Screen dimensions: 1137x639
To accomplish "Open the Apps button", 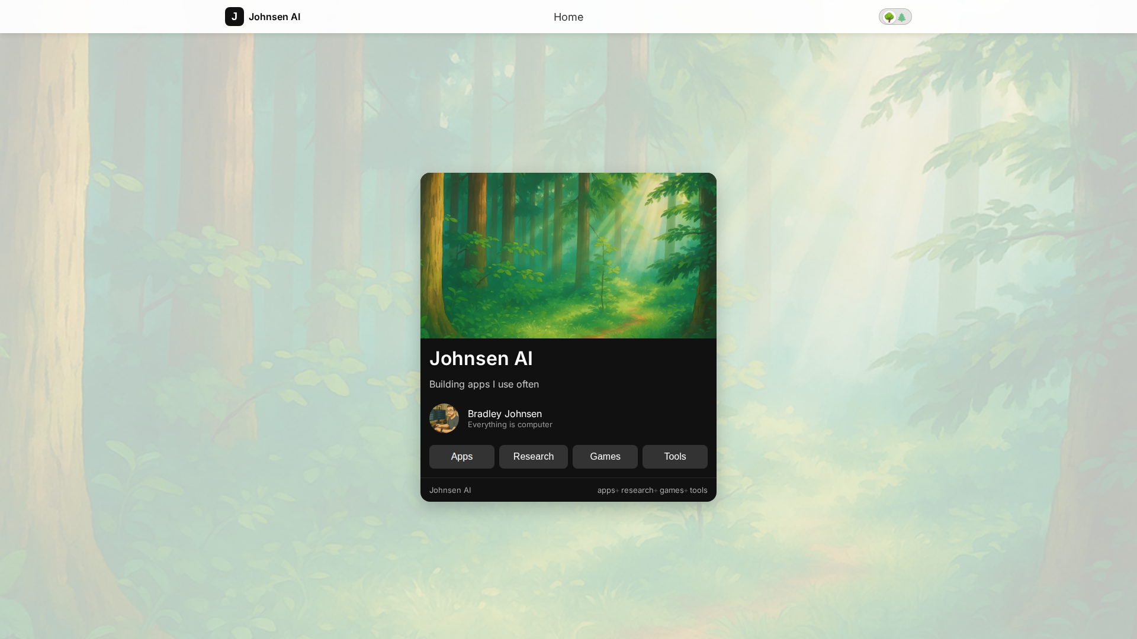I will point(462,457).
